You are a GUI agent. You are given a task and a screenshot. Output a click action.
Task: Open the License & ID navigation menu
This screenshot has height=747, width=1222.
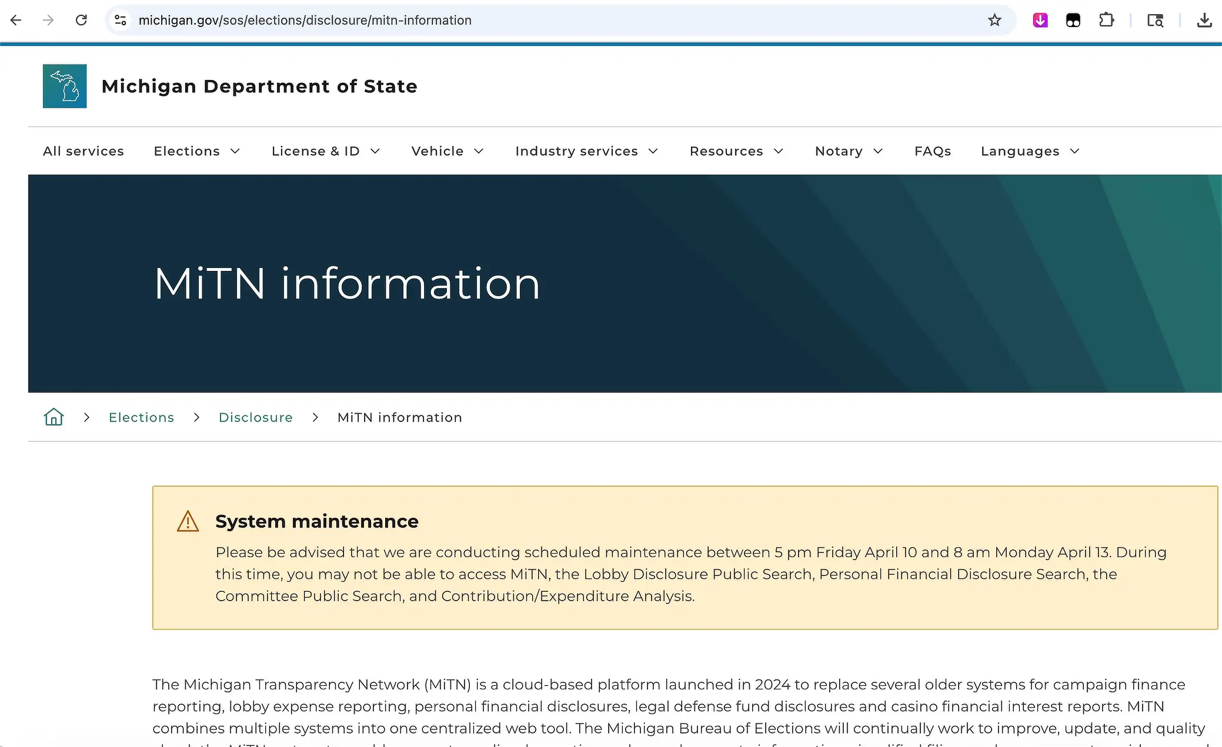click(x=316, y=151)
